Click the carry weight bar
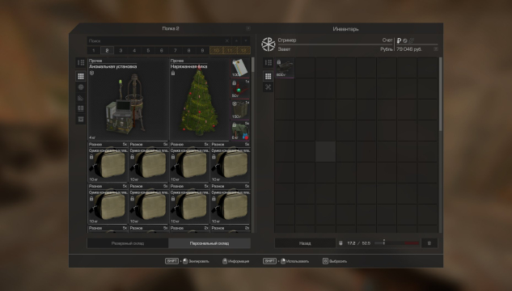This screenshot has height=291, width=512. tap(396, 243)
